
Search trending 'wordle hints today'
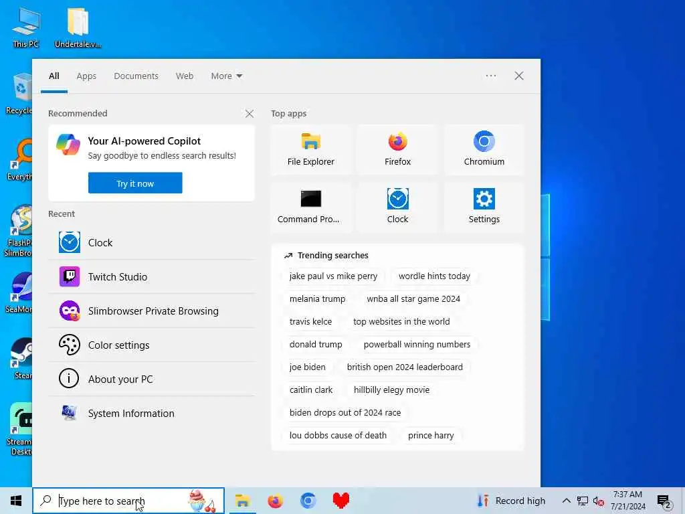[434, 276]
